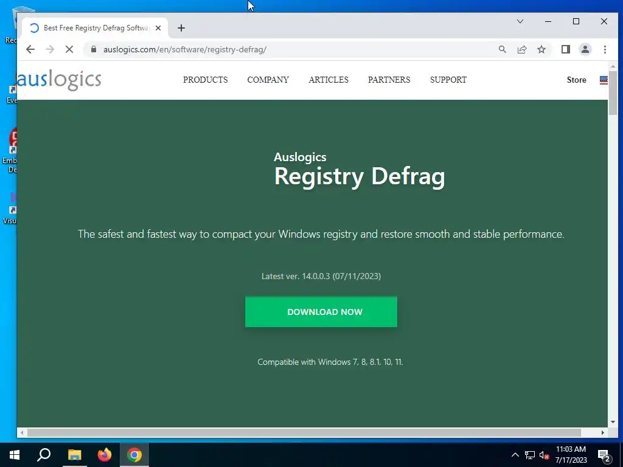The height and width of the screenshot is (467, 623).
Task: Click the horizontal scroll right arrow
Action: pyautogui.click(x=603, y=432)
